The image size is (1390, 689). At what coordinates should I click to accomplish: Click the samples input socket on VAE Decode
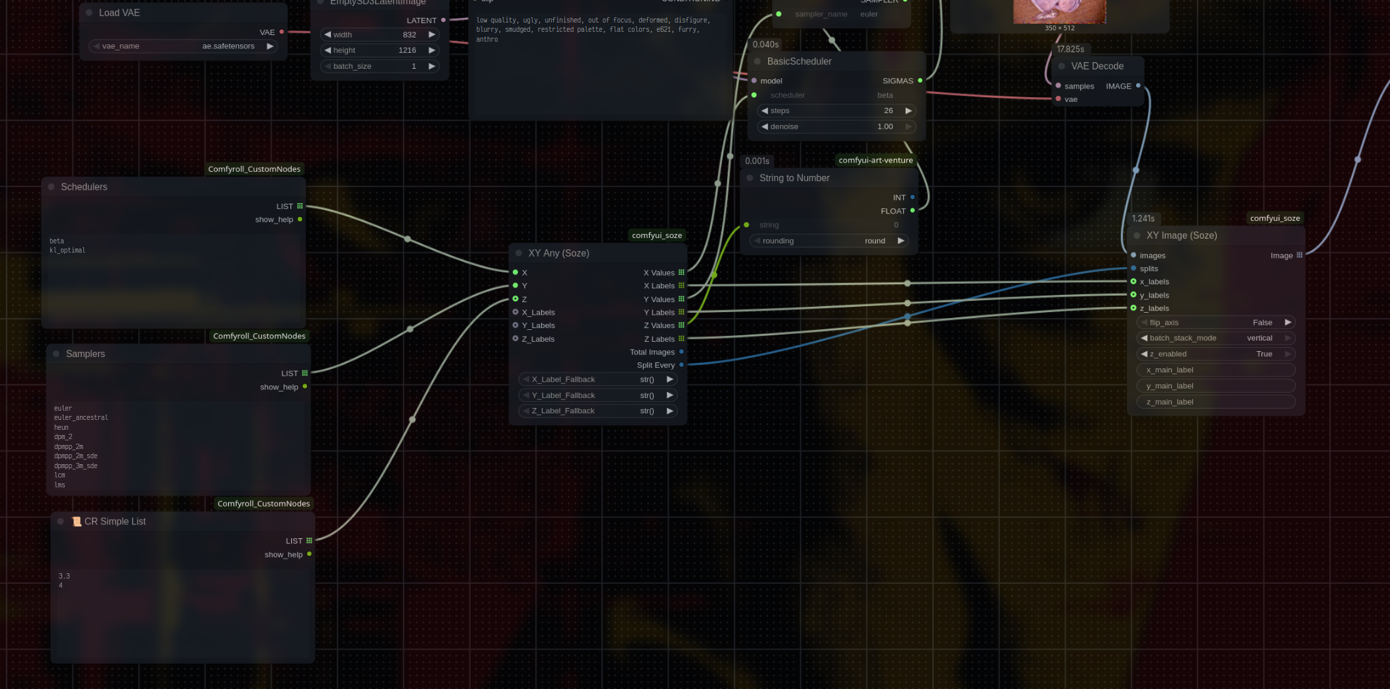coord(1059,86)
